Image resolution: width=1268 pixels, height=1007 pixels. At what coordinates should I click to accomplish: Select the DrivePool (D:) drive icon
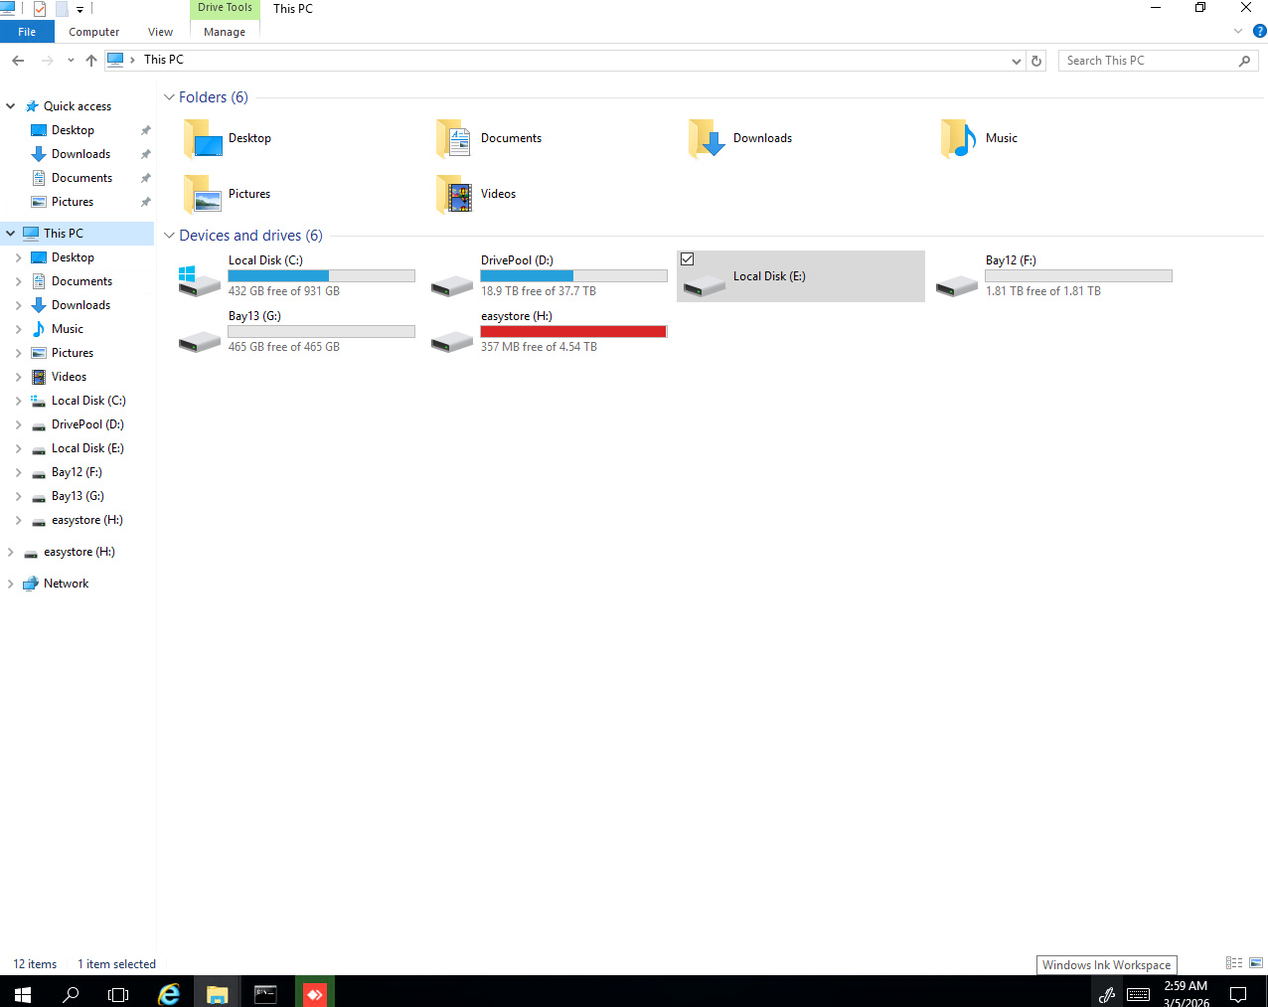point(452,286)
